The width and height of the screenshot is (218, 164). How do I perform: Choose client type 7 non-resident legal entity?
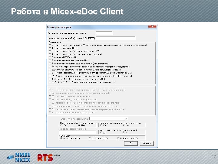tap(50, 63)
